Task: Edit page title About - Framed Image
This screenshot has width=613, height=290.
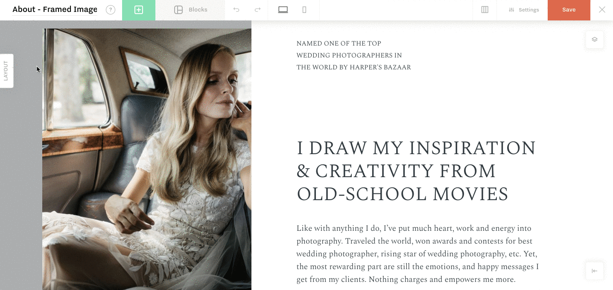Action: coord(55,9)
